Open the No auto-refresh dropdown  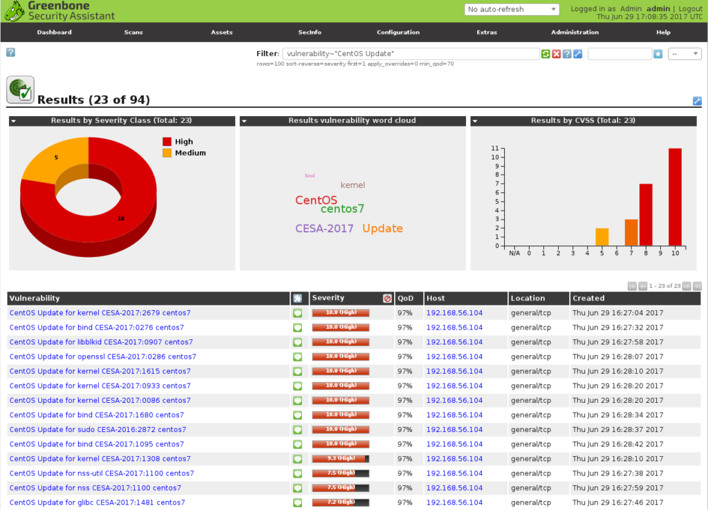point(512,9)
